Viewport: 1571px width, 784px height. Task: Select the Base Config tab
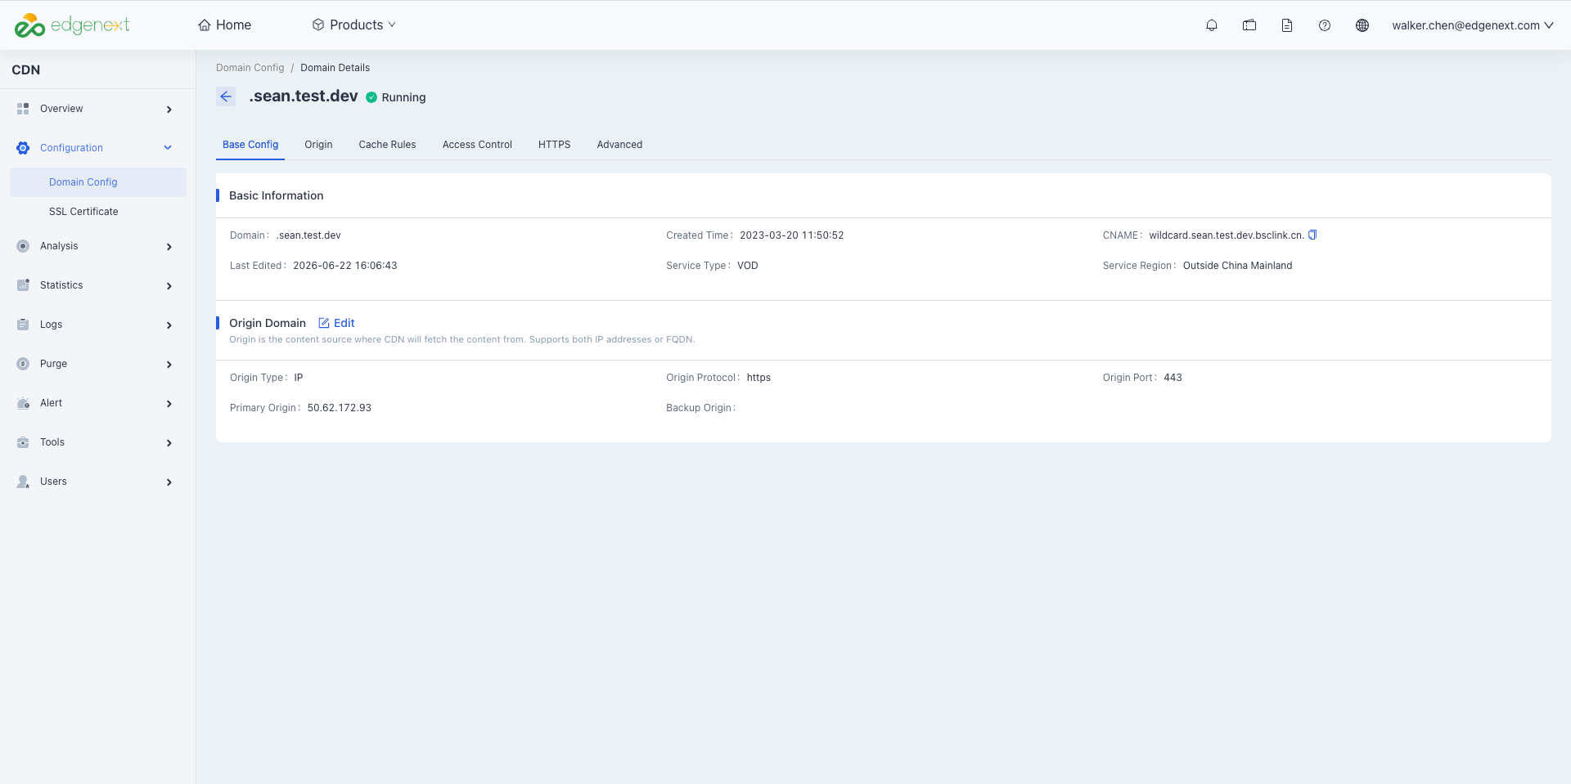250,145
